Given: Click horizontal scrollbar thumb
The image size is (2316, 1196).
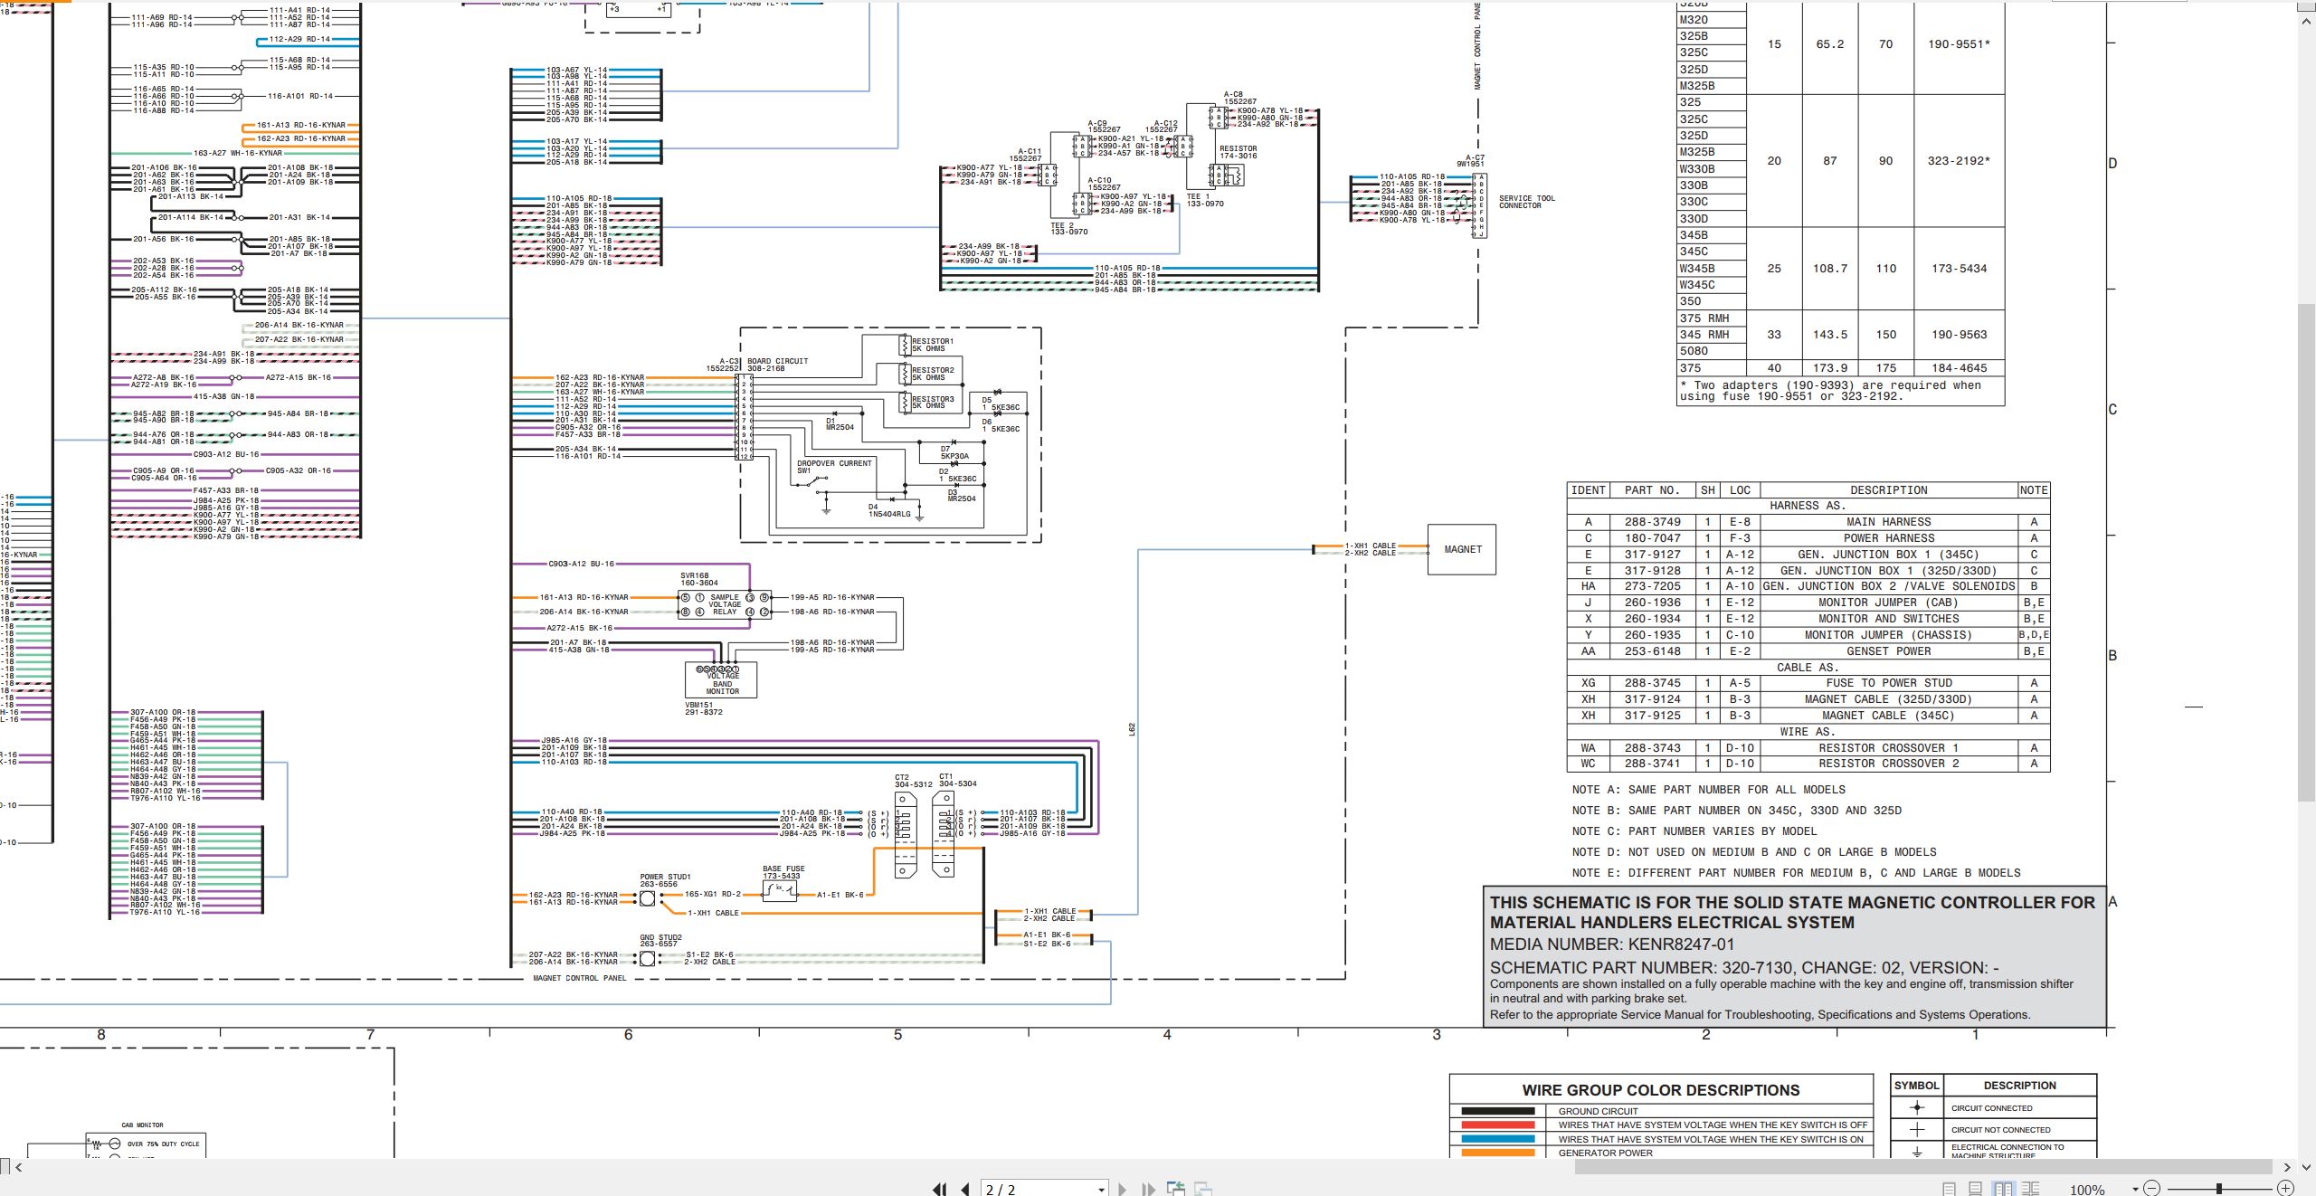Looking at the screenshot, I should pos(1923,1167).
